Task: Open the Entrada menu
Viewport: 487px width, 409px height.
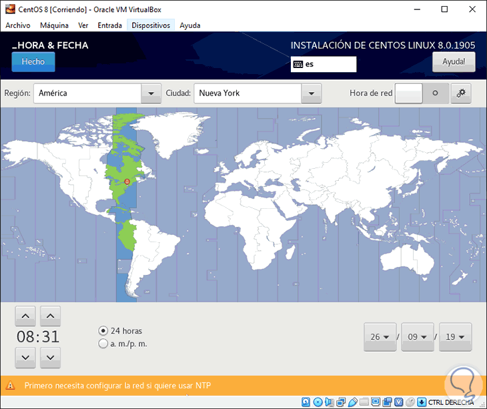Action: [x=109, y=25]
